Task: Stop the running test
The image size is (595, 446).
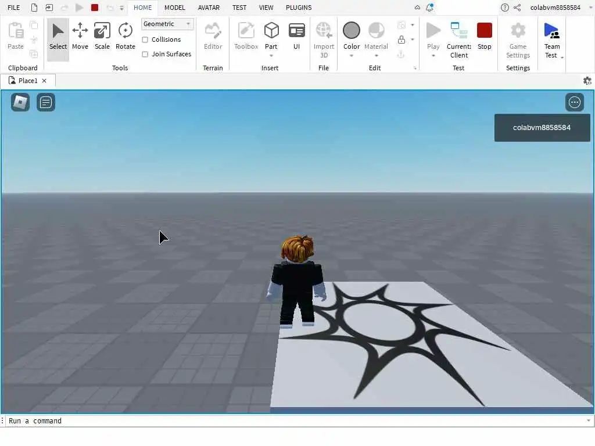Action: point(484,37)
